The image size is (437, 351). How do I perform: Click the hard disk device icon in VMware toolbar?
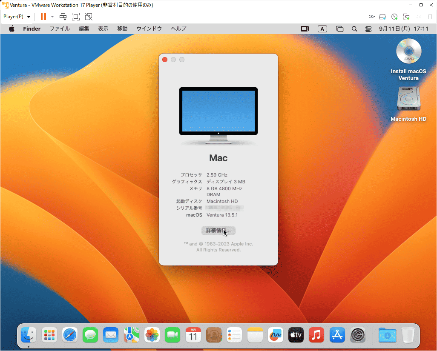(x=382, y=17)
